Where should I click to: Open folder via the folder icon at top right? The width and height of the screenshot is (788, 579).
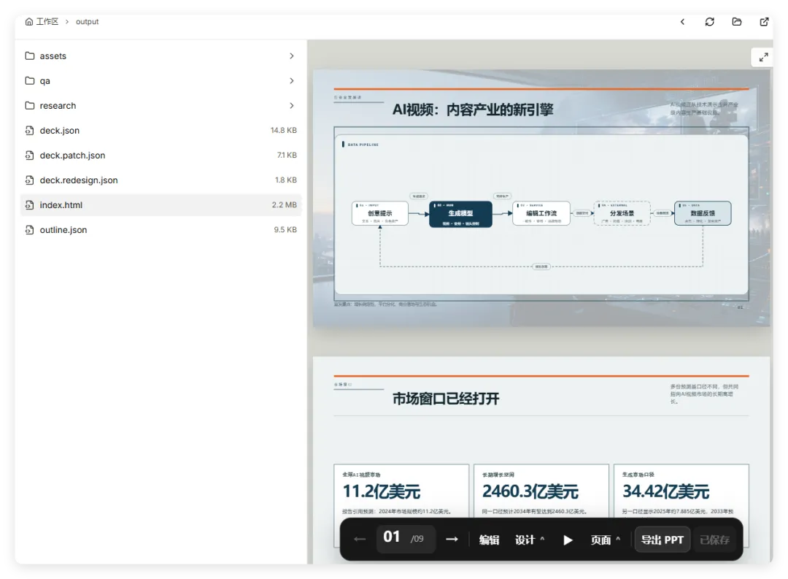point(737,22)
